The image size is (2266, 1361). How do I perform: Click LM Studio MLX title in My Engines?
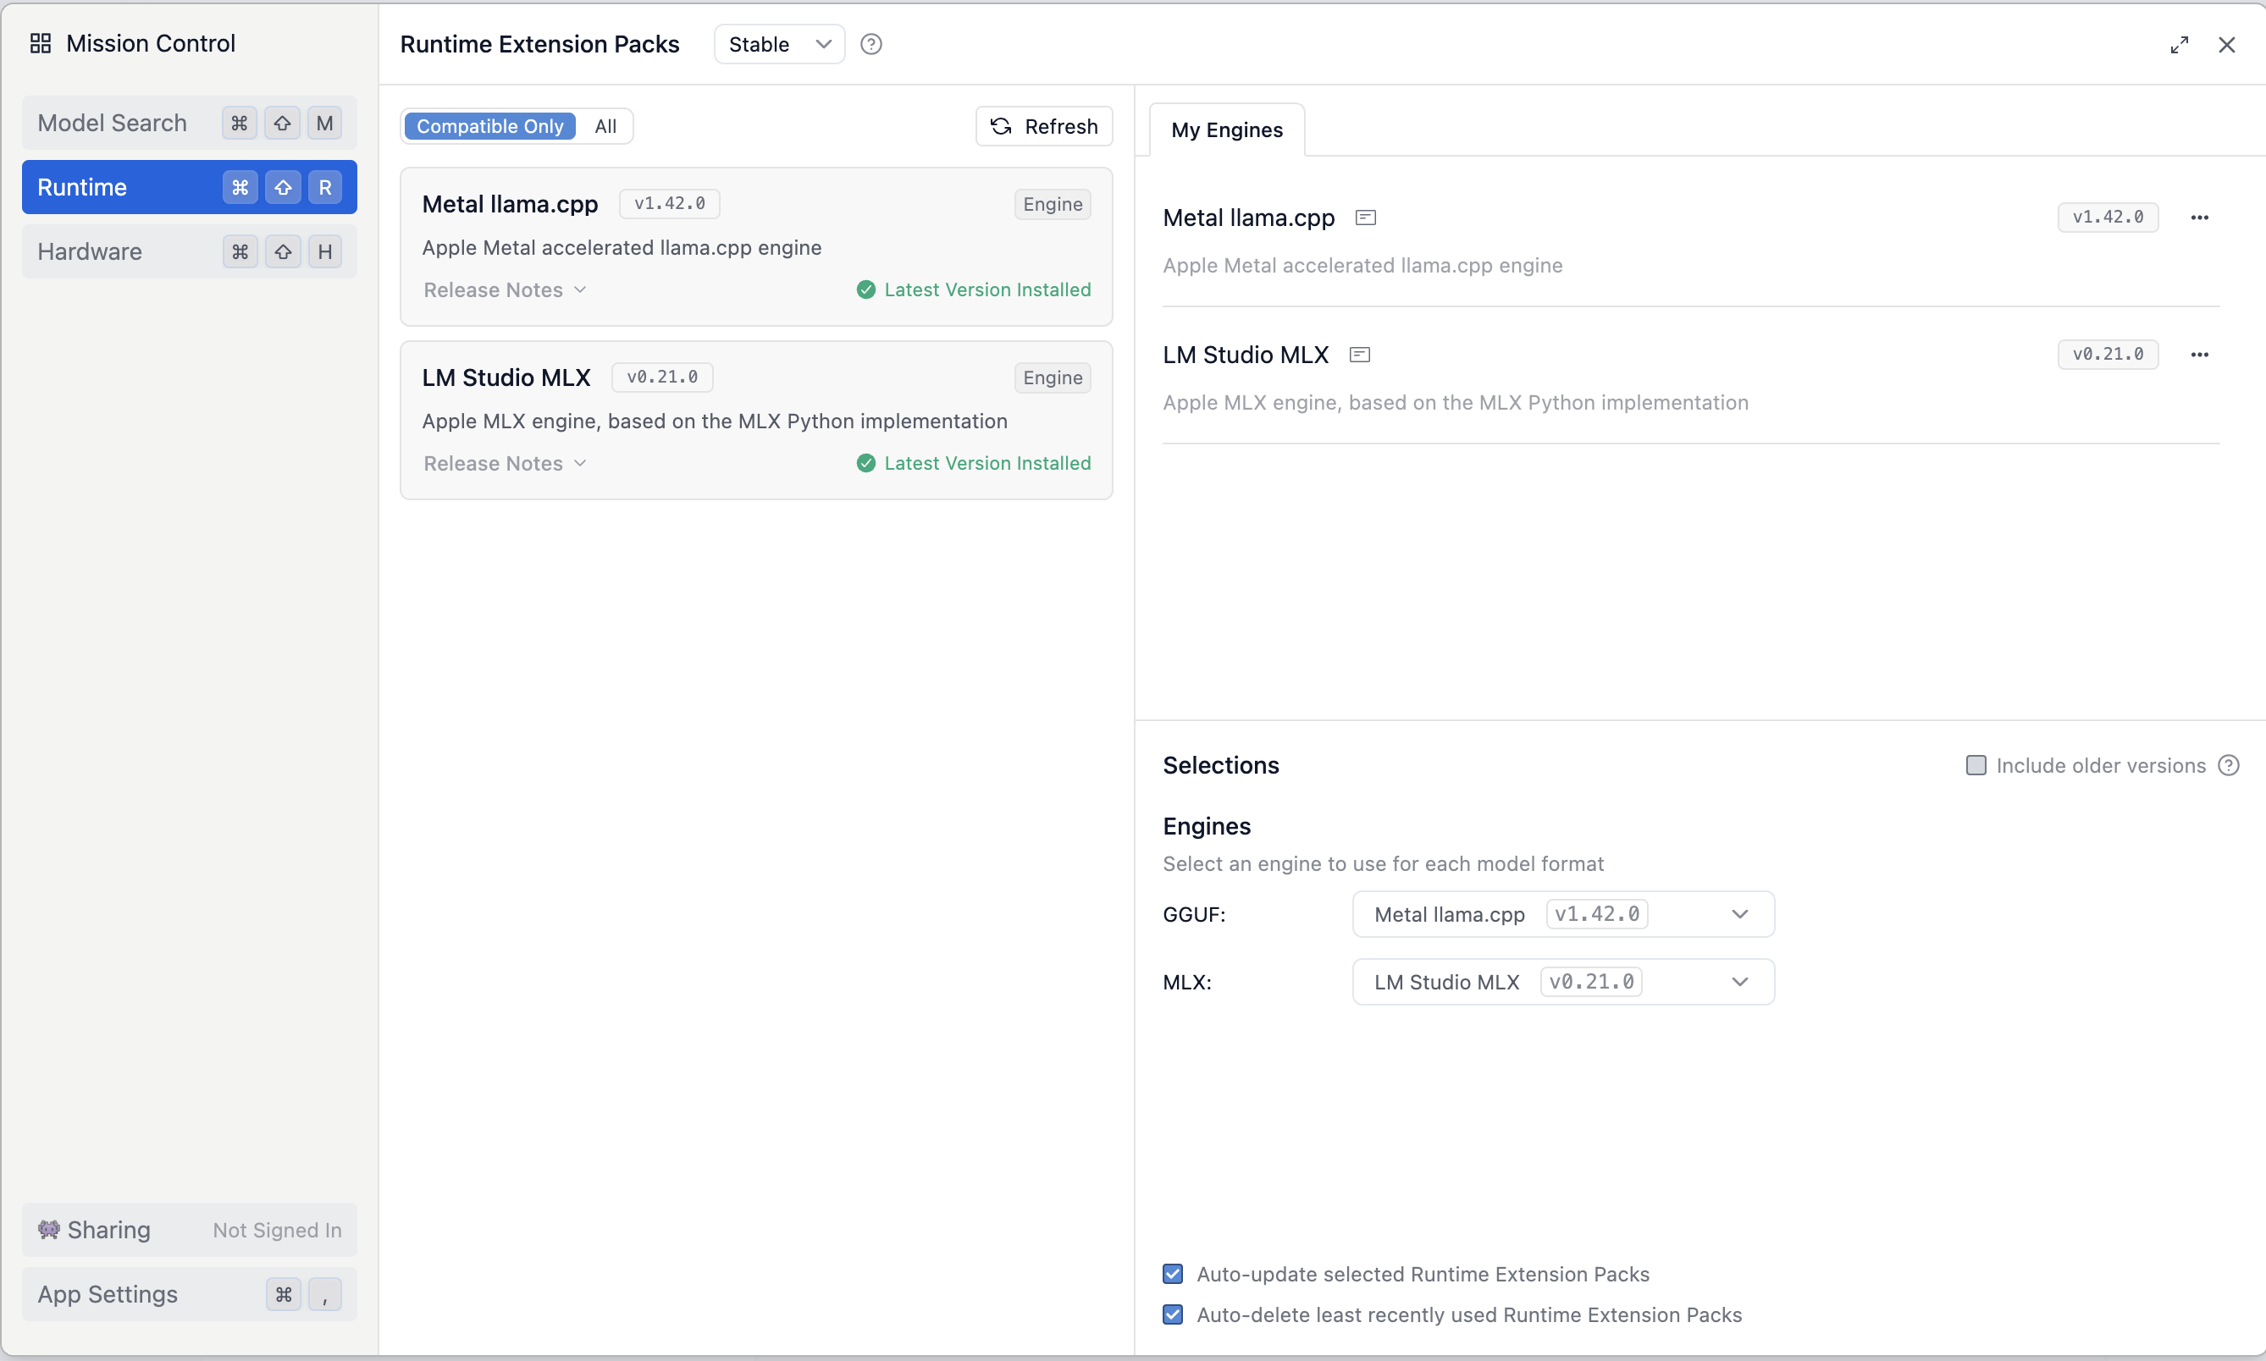click(x=1245, y=355)
